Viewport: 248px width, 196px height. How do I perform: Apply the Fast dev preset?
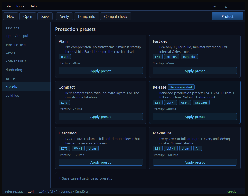click(195, 71)
